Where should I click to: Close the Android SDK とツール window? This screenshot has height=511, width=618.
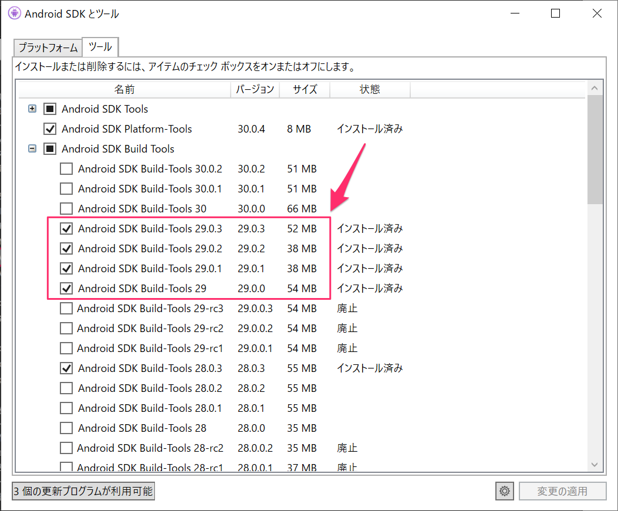pyautogui.click(x=597, y=13)
